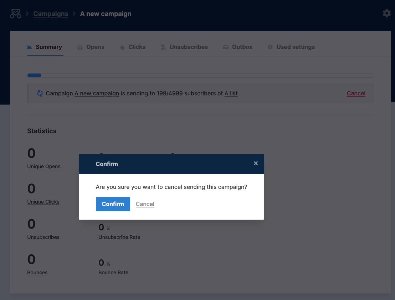Click the red Cancel link in banner
This screenshot has width=395, height=300.
(x=356, y=93)
